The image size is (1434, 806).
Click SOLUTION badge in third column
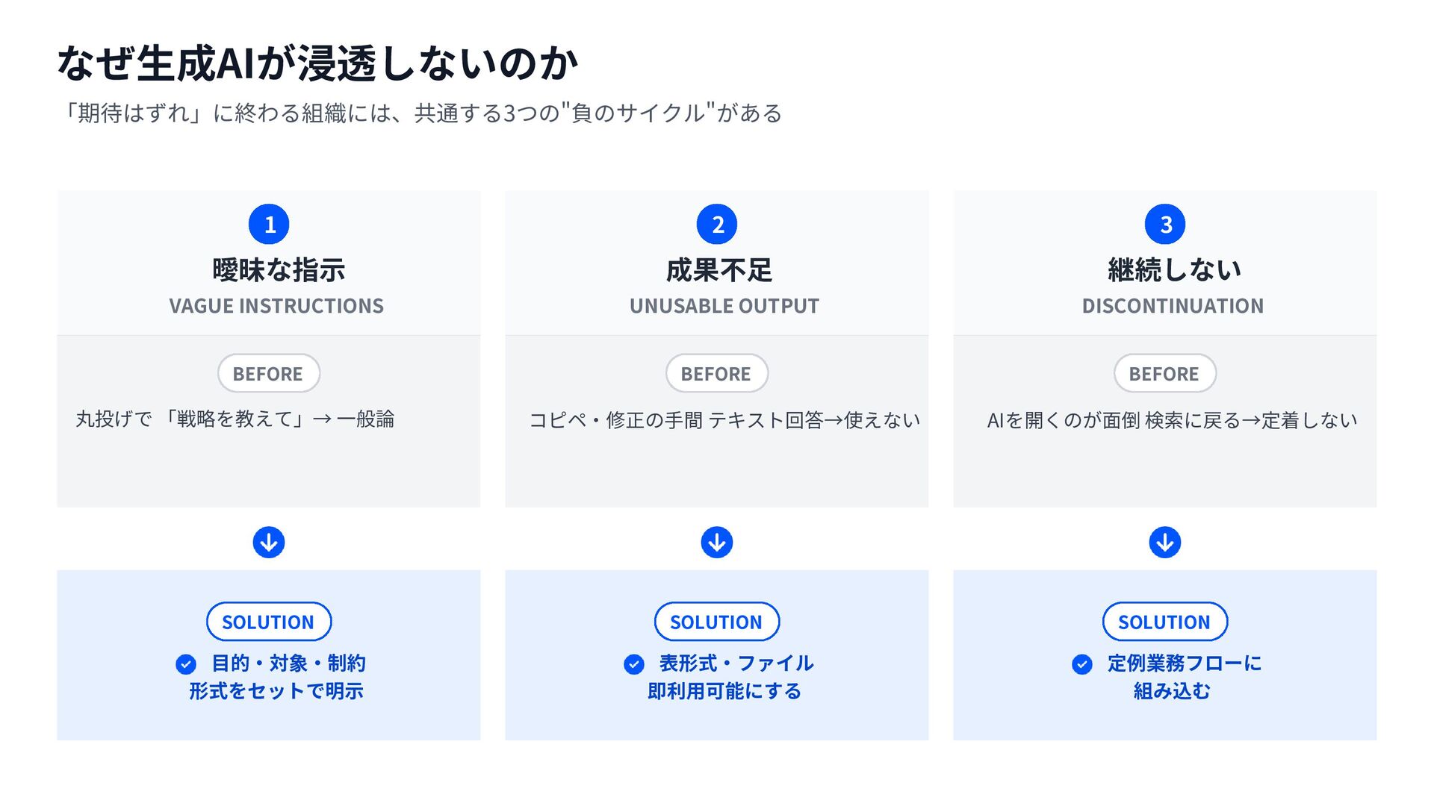pyautogui.click(x=1165, y=622)
